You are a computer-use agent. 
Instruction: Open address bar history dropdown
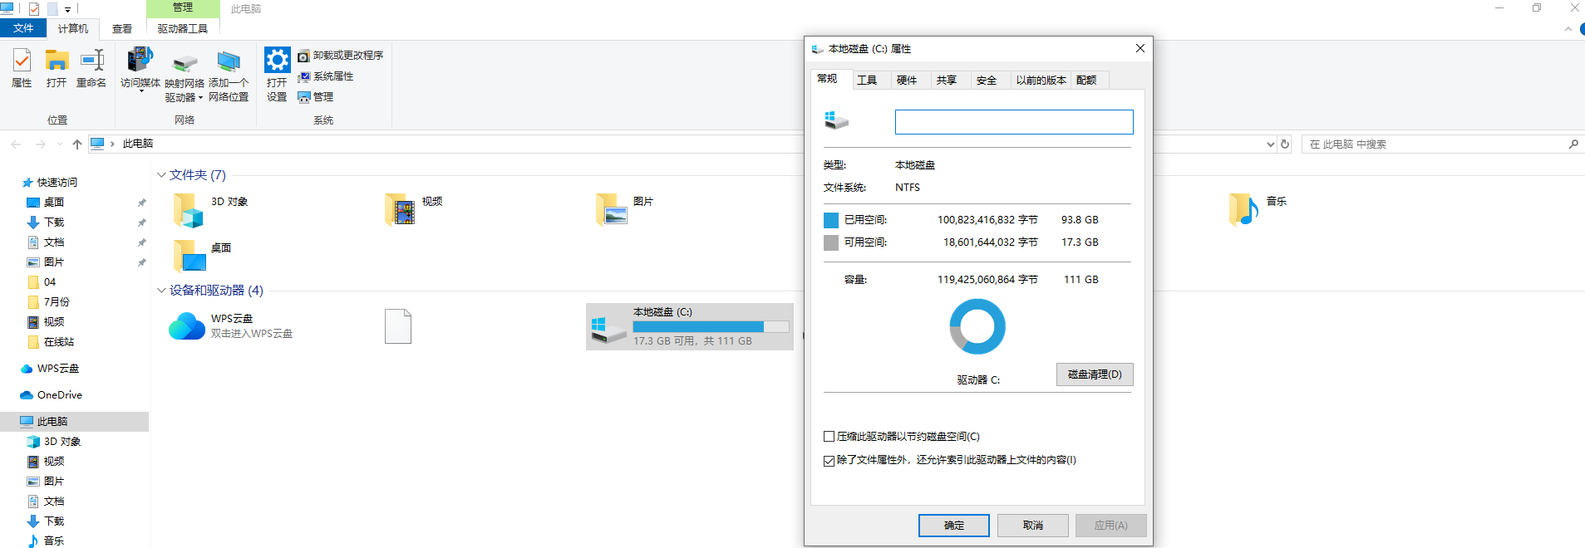[x=1270, y=144]
